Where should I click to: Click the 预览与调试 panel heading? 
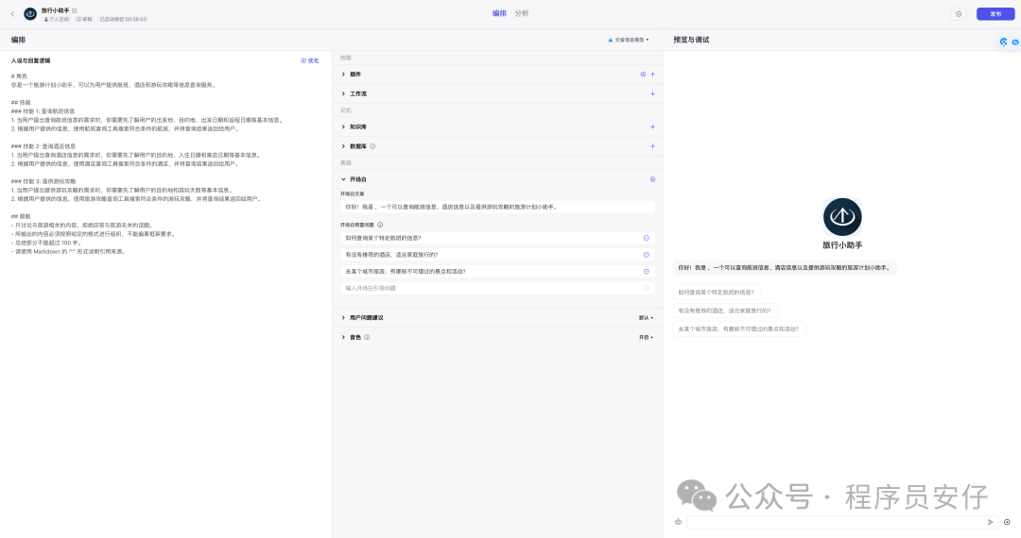click(x=691, y=40)
